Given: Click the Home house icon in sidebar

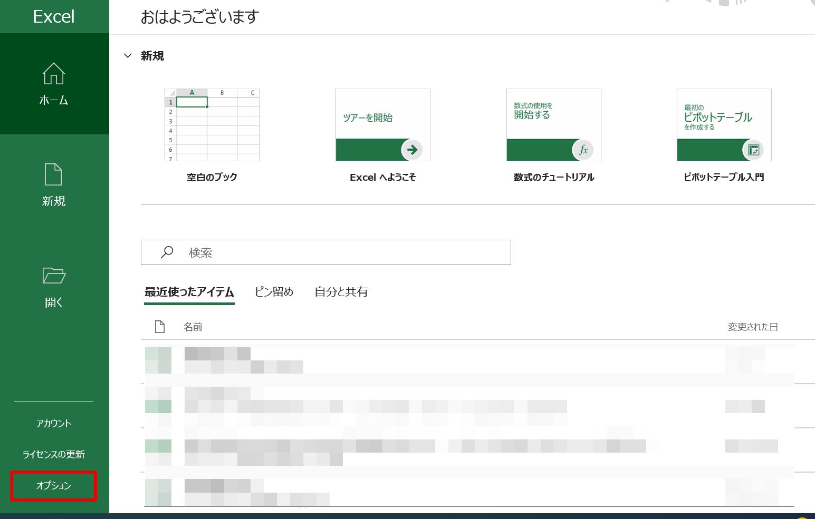Looking at the screenshot, I should pyautogui.click(x=54, y=73).
